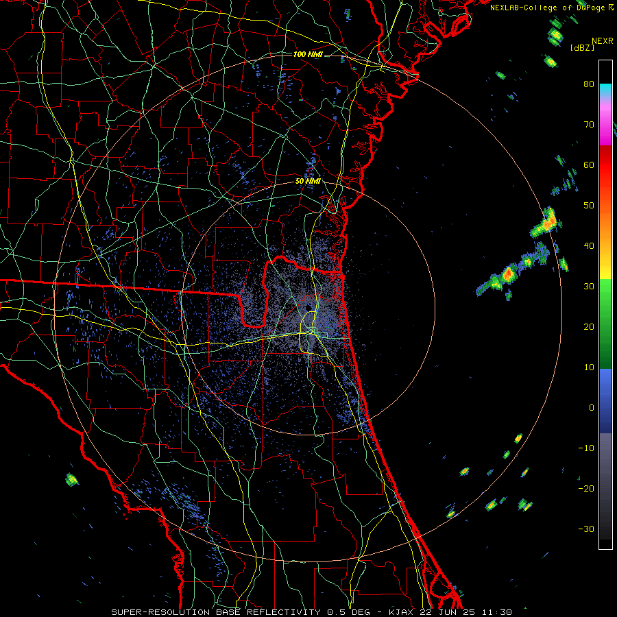617x617 pixels.
Task: Click the "60" value on the dBZ scale
Action: 589,165
